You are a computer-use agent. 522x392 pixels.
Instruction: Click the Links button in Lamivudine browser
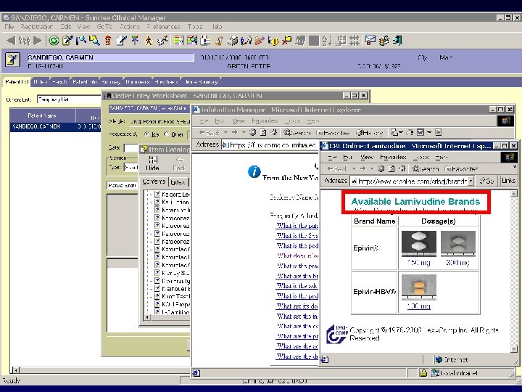pos(508,181)
